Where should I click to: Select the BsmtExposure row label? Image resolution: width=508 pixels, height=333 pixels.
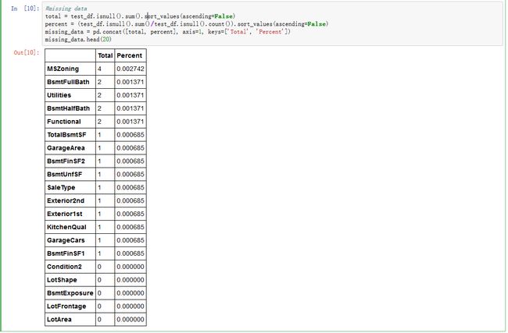[x=70, y=293]
